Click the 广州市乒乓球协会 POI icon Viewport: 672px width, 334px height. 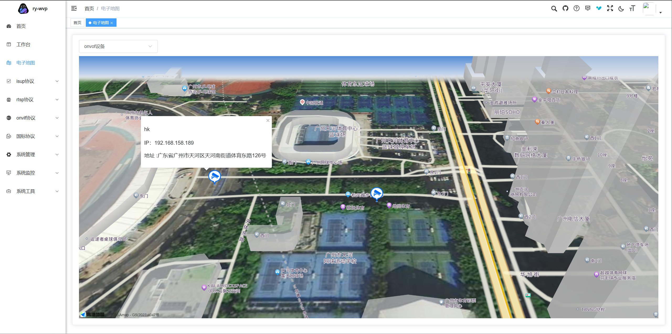click(x=184, y=88)
